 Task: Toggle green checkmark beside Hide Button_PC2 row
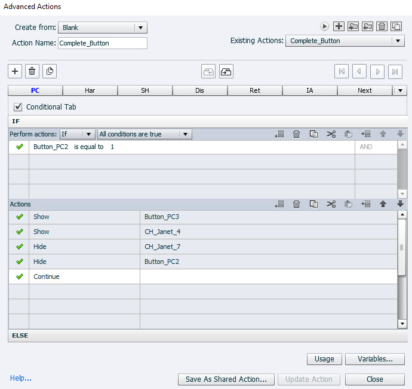point(19,262)
